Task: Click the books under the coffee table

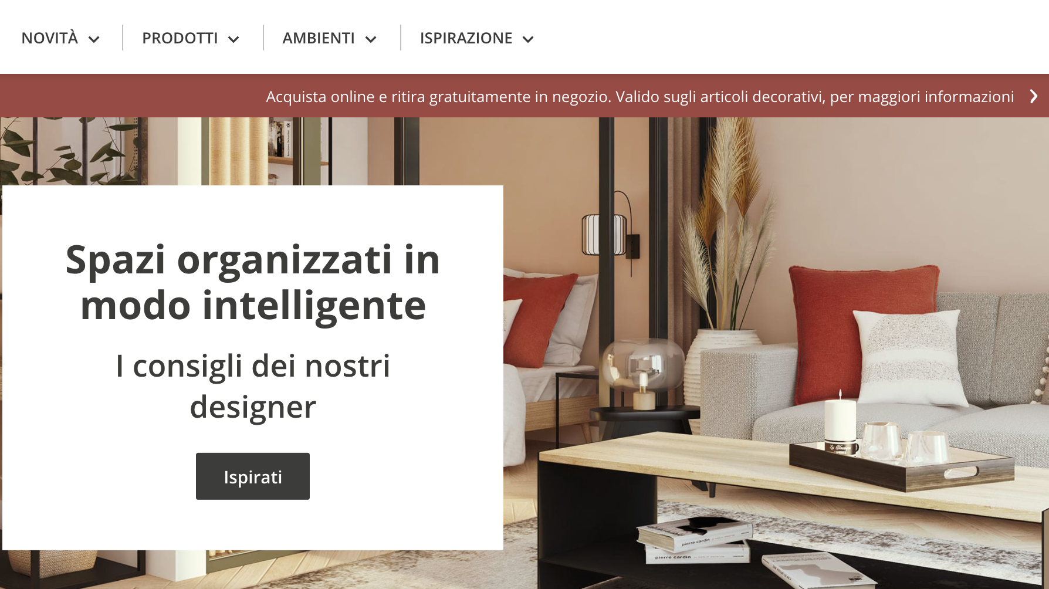Action: pyautogui.click(x=693, y=540)
